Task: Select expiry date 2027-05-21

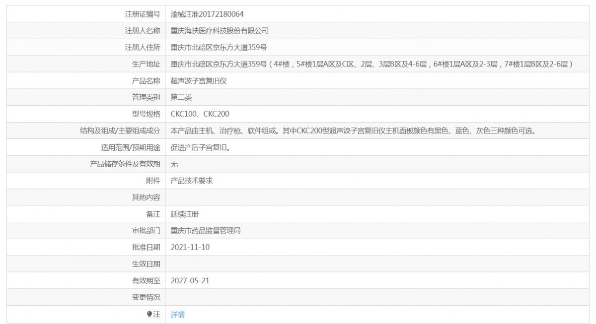Action: [x=190, y=281]
